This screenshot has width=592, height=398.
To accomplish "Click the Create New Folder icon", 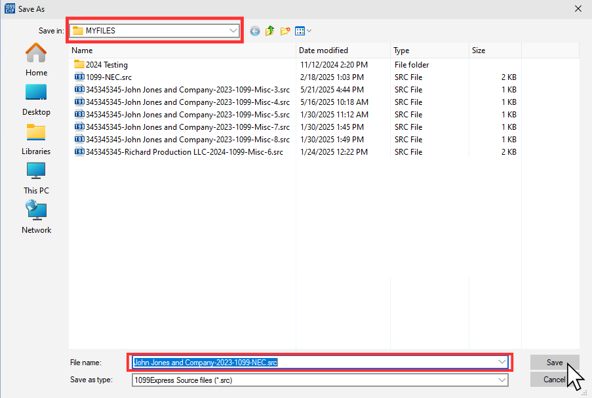I will [285, 30].
